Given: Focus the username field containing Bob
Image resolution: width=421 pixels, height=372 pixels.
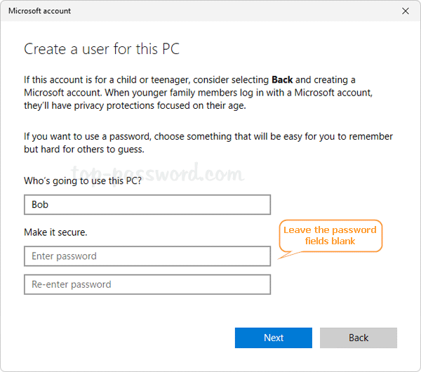Looking at the screenshot, I should coord(147,205).
